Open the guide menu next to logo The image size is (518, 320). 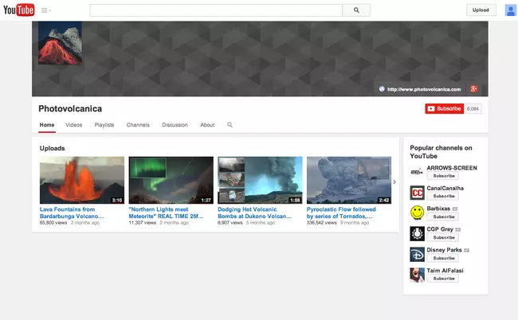(45, 10)
